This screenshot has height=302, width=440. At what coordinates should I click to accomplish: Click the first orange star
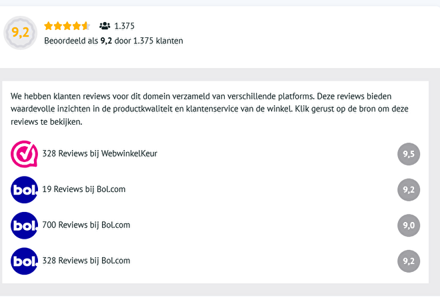(x=49, y=26)
